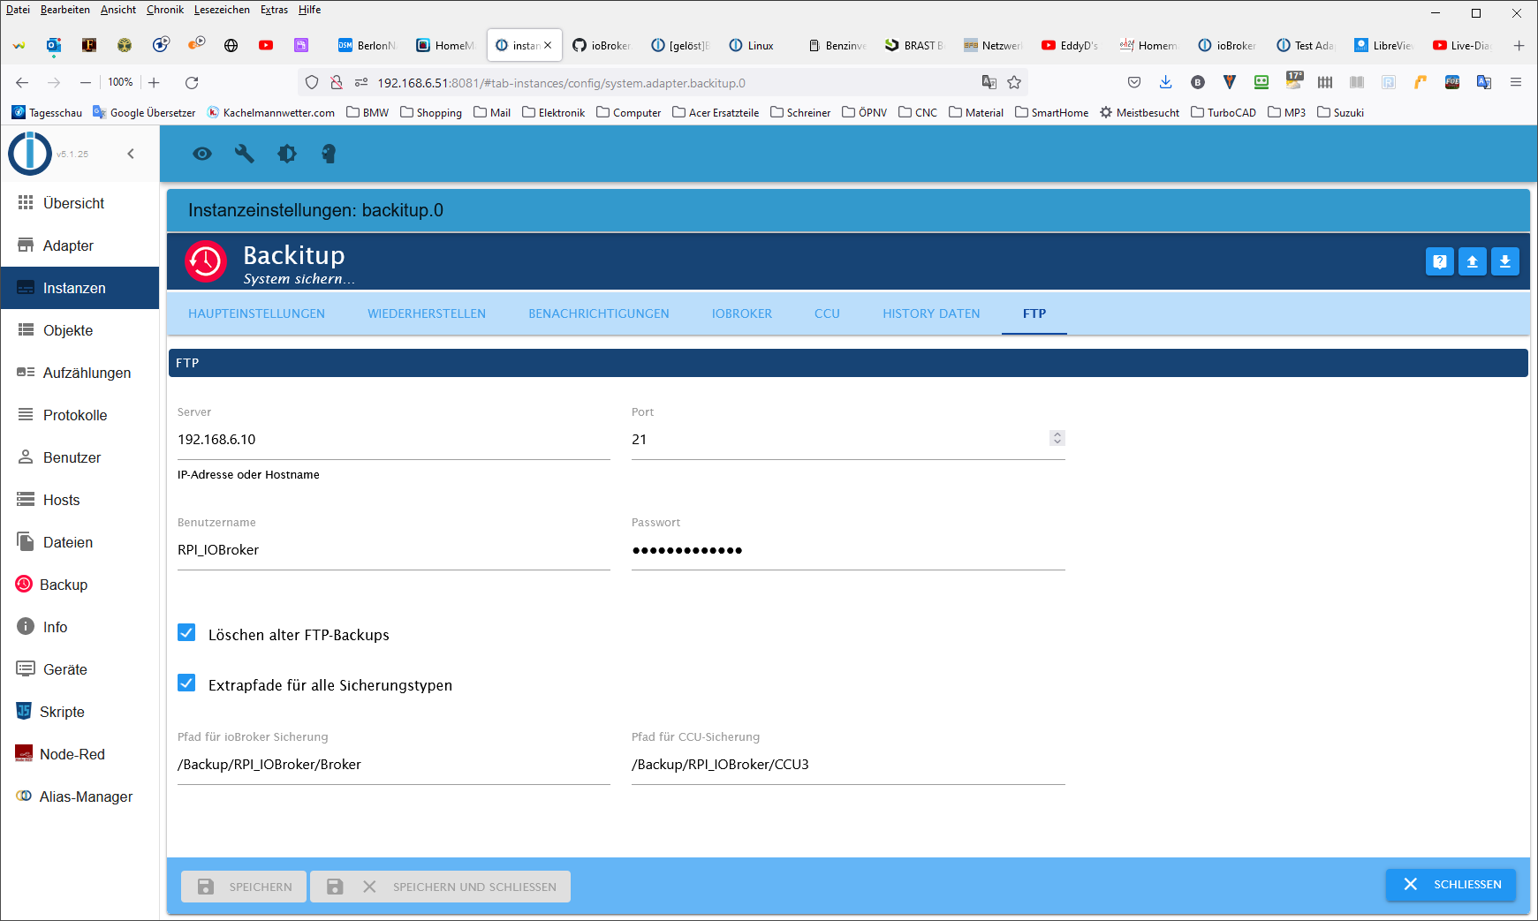Open the Elektronik bookmarks folder
The height and width of the screenshot is (921, 1538).
[x=554, y=113]
